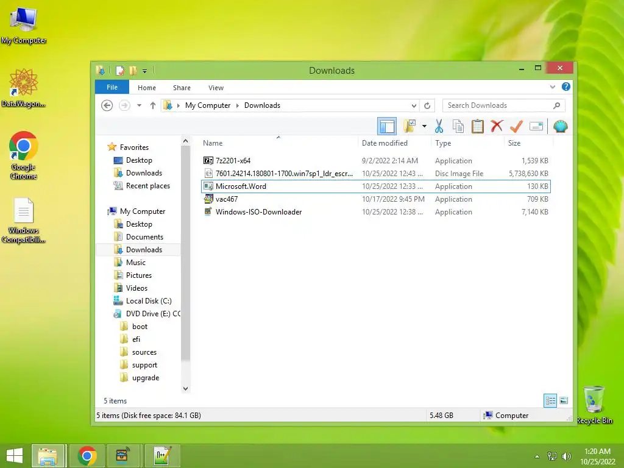Open Pictures folder in navigation tree
The image size is (624, 468).
click(x=138, y=275)
